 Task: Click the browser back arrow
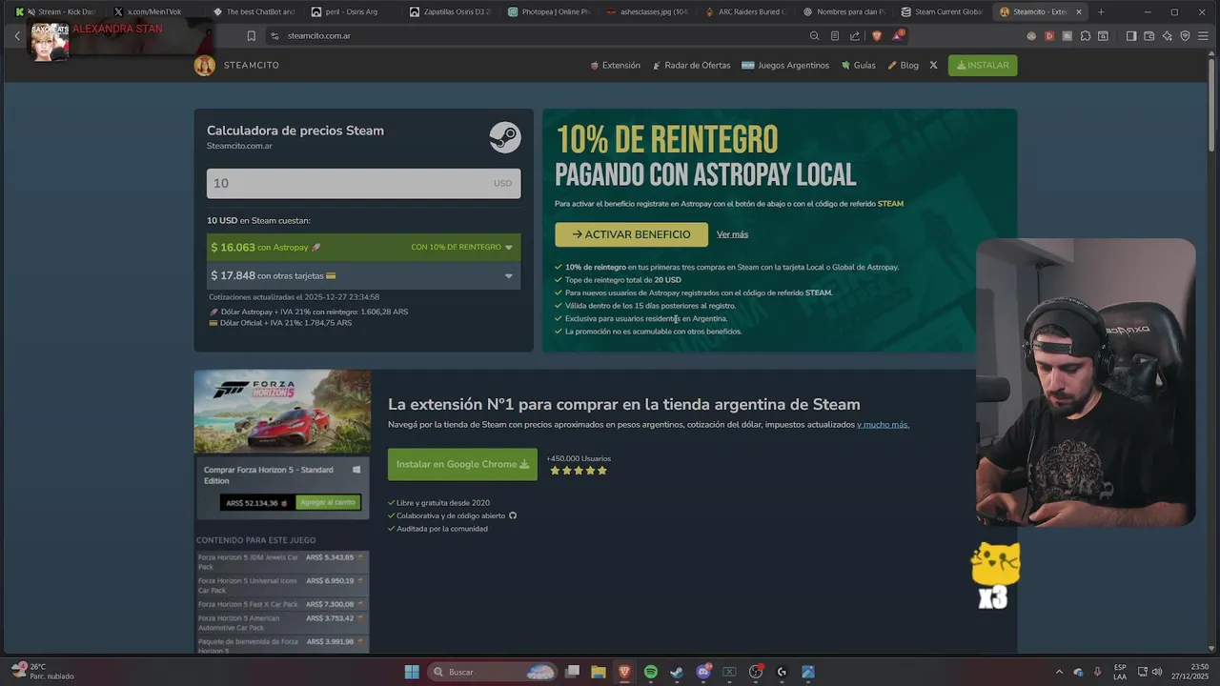coord(17,36)
